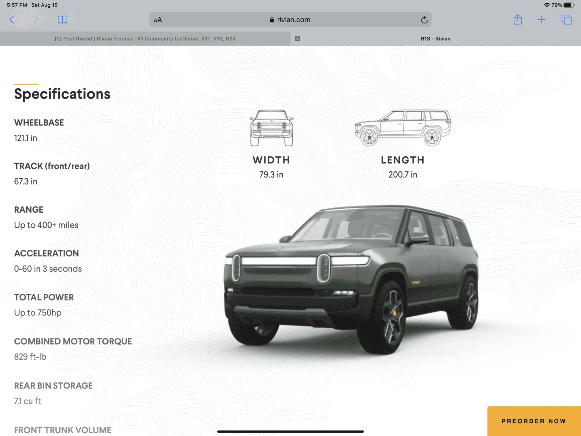Tap the rivian.com address bar

[290, 20]
